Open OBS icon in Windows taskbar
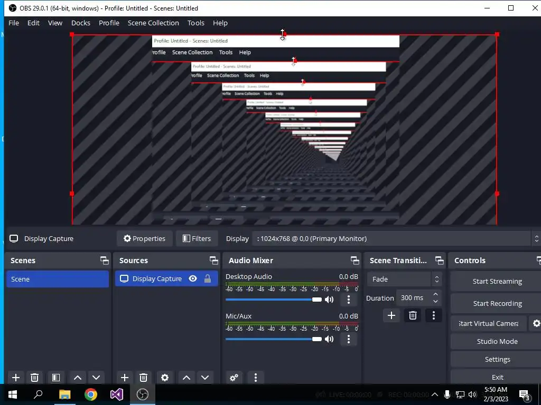The width and height of the screenshot is (541, 405). tap(143, 394)
